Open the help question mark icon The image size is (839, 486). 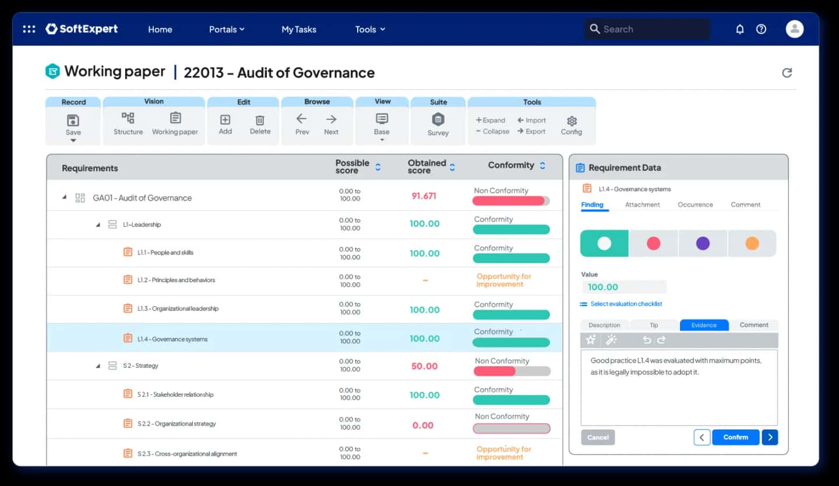761,29
